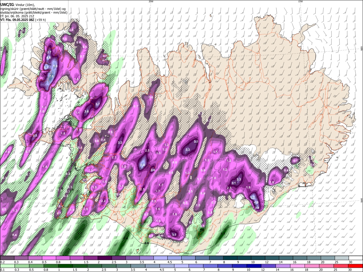Click the 'UWC/IG: Vindur (10m),' title line
Viewport: 363px width, 272px height.
(x=17, y=5)
